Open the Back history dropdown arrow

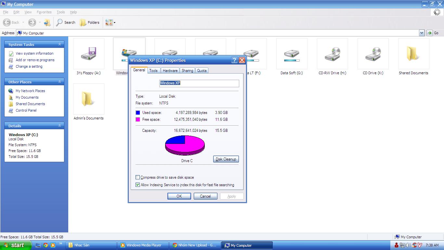23,22
